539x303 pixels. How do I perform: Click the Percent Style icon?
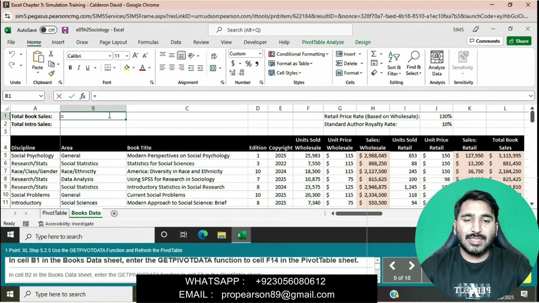(248, 64)
